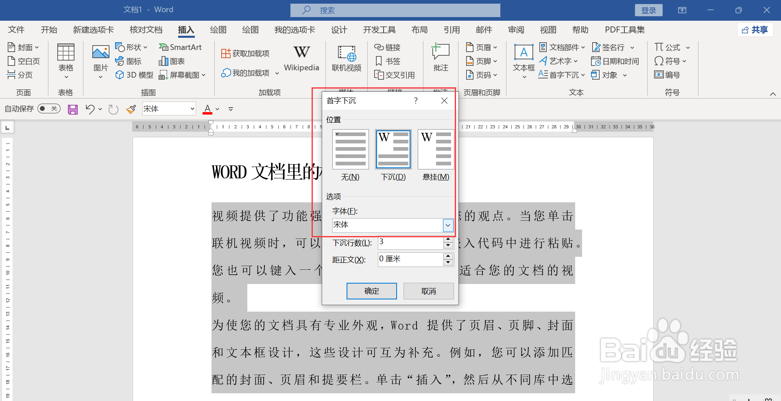Viewport: 781px width, 401px height.
Task: Switch to the 布局 layout tab
Action: point(419,30)
